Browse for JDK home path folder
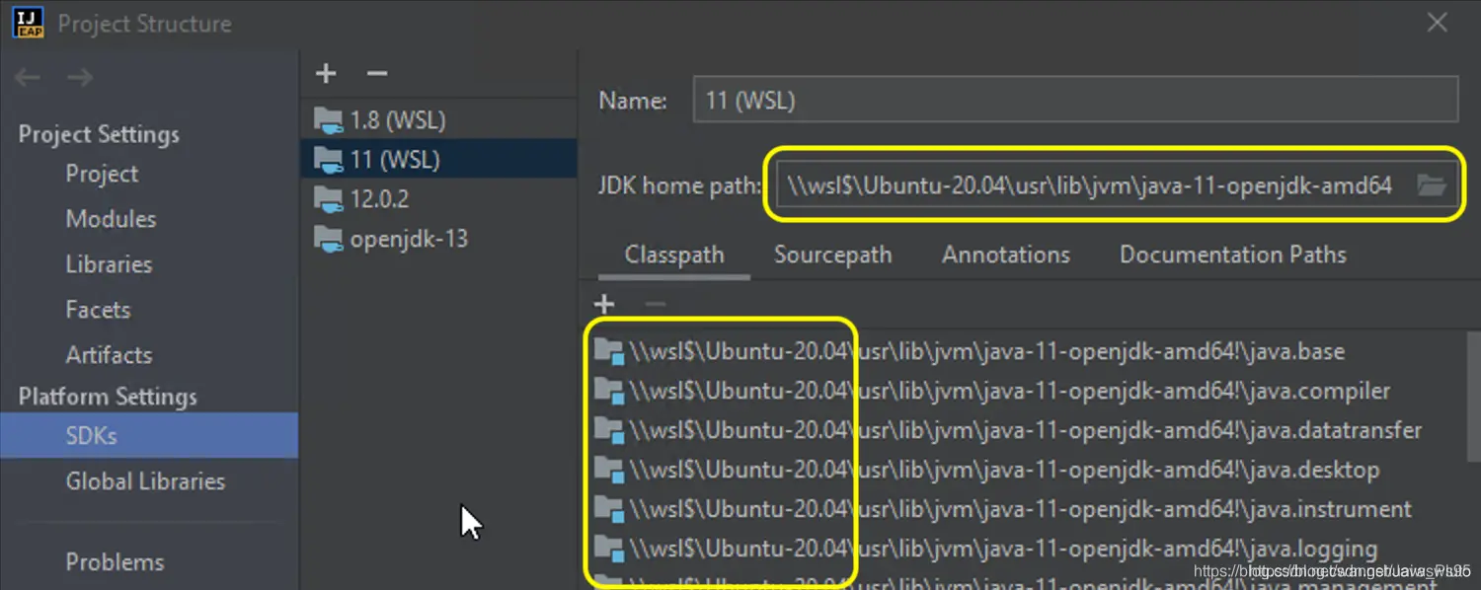 pyautogui.click(x=1432, y=184)
